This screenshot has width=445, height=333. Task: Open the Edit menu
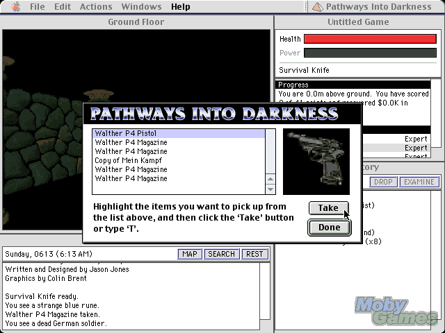pyautogui.click(x=63, y=6)
